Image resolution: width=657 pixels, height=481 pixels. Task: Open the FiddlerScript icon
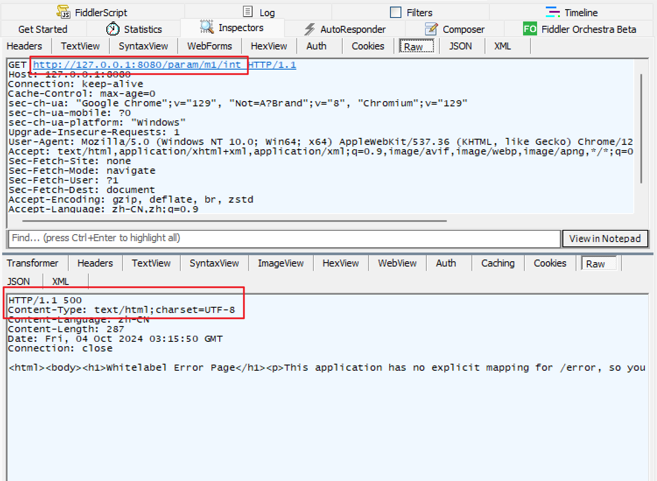[x=63, y=12]
